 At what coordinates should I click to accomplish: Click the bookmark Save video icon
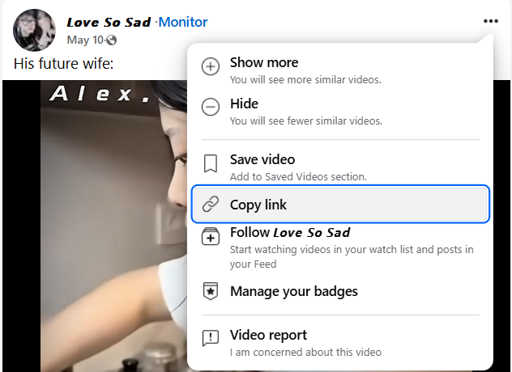(211, 164)
